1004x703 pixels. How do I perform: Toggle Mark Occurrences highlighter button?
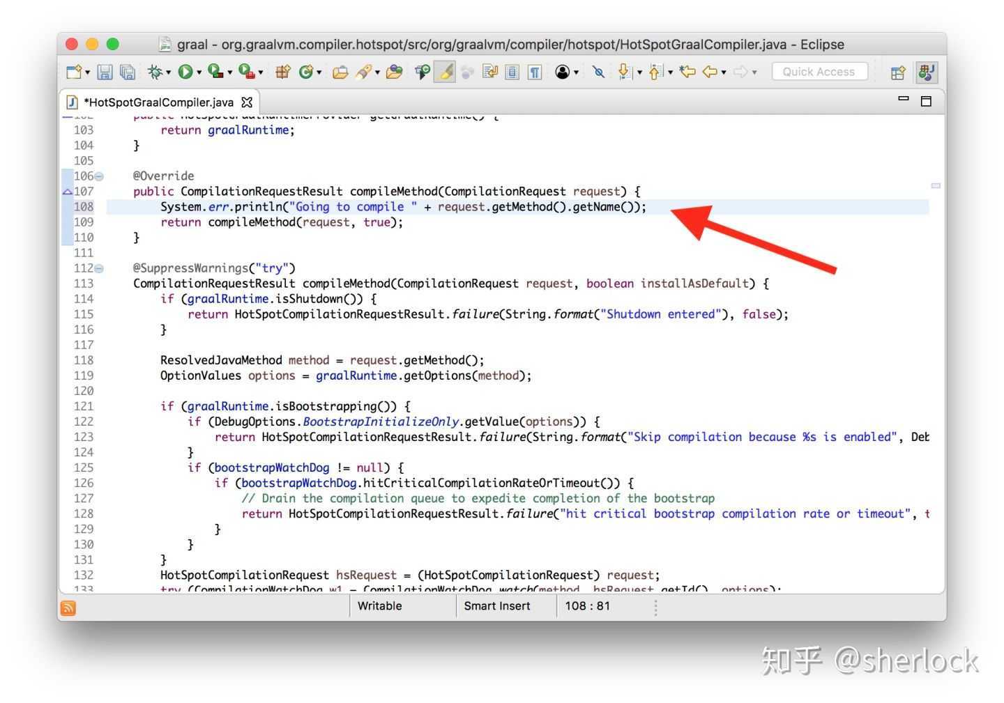coord(445,72)
